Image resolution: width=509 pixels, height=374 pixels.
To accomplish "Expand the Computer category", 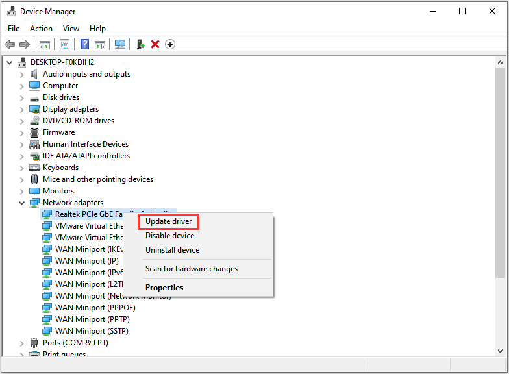I will point(22,86).
